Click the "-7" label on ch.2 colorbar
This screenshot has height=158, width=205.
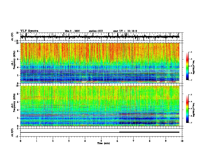click(191, 123)
